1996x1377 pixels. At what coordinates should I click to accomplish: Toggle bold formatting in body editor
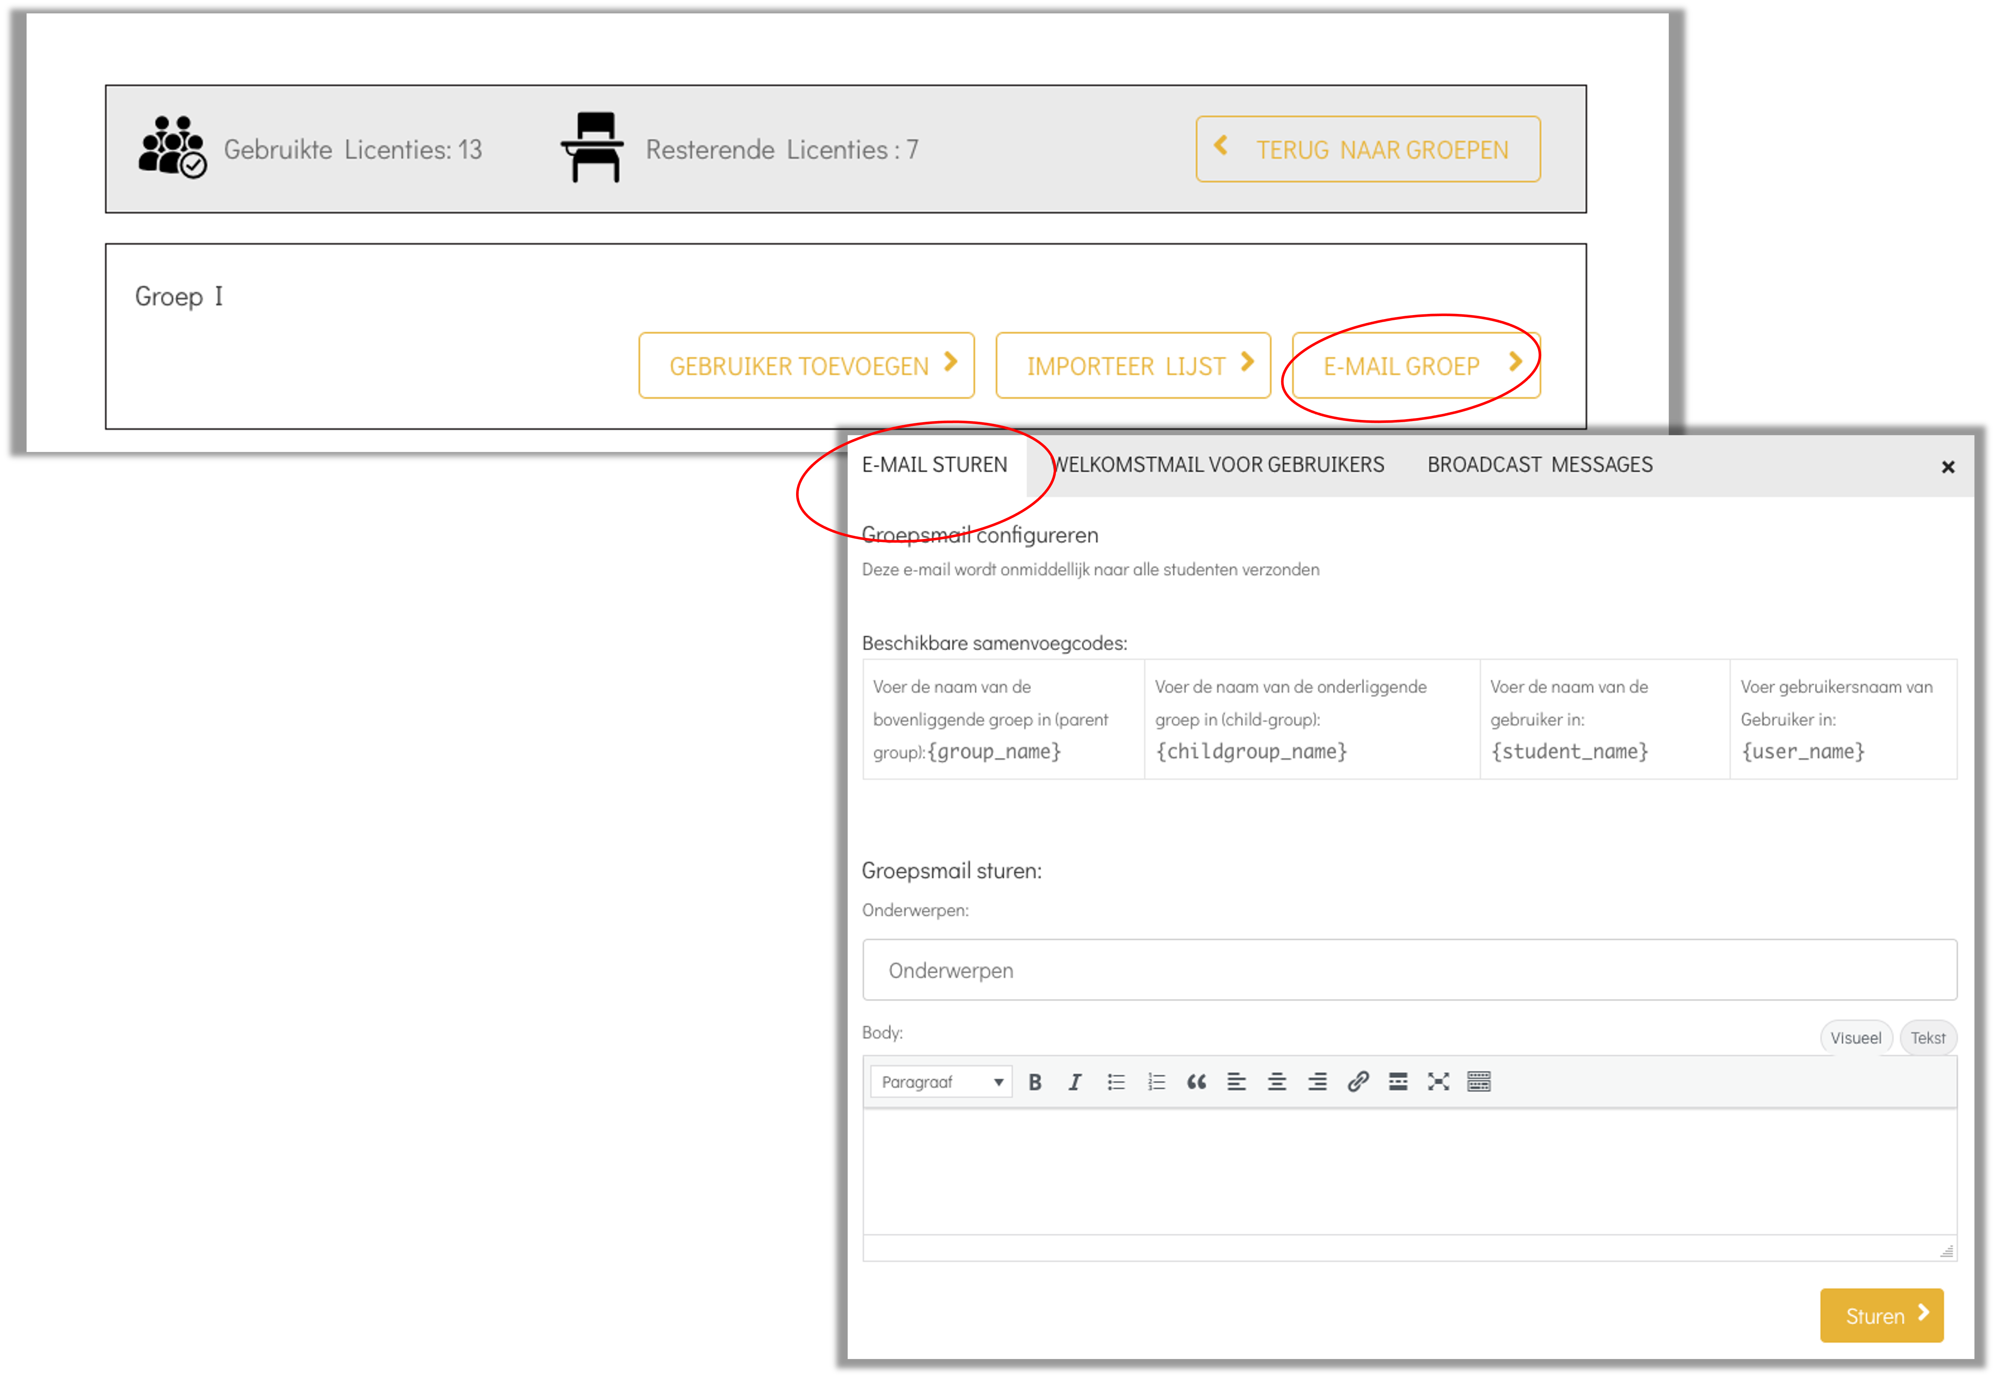tap(1035, 1082)
